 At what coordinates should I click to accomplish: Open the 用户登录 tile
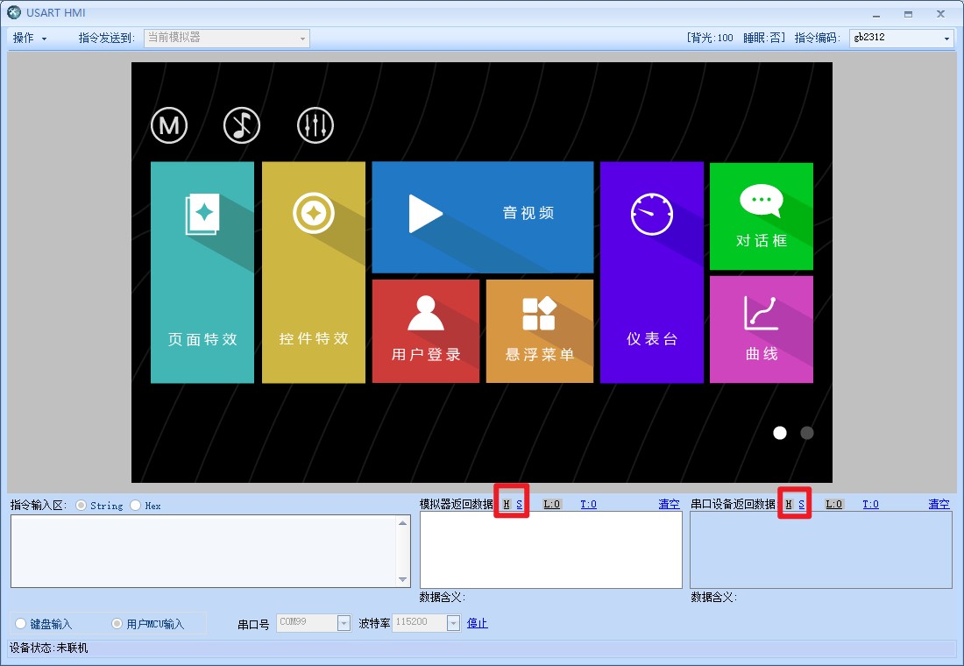click(x=426, y=331)
